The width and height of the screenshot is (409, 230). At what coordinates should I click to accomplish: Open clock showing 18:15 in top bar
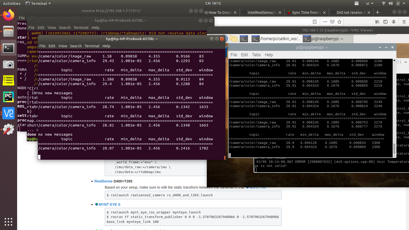point(213,3)
